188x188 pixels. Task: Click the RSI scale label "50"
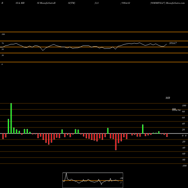[3, 49]
